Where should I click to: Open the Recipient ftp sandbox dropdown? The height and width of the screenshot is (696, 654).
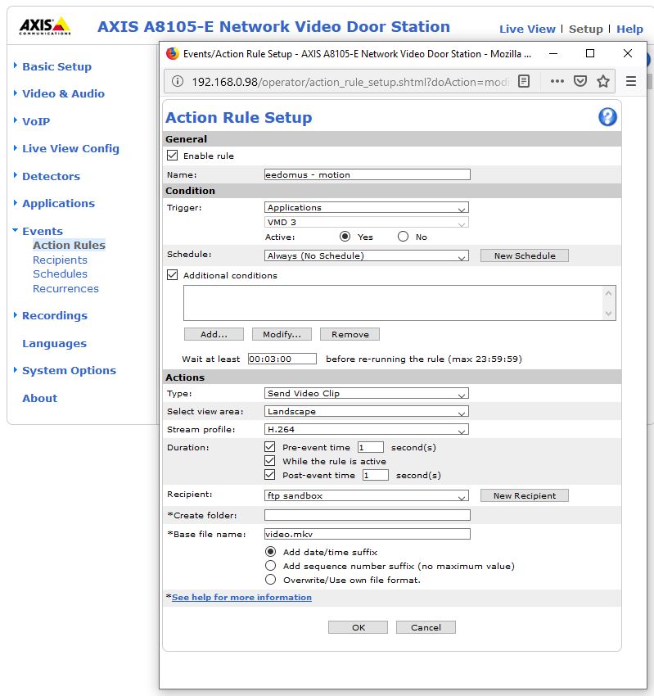pyautogui.click(x=367, y=496)
